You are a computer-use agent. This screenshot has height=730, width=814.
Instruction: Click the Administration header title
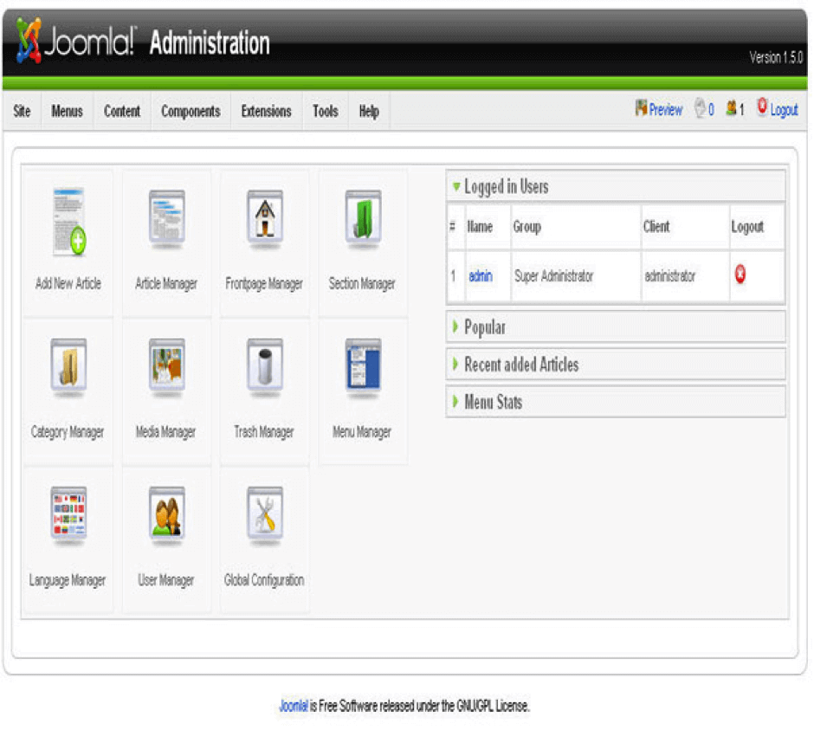[x=210, y=42]
